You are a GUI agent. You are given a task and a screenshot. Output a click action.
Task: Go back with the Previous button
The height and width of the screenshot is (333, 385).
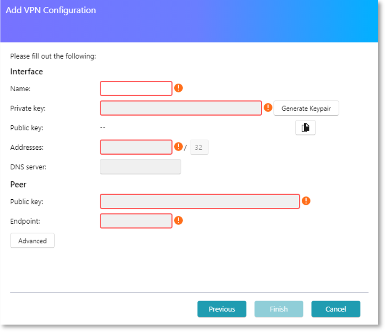pos(222,309)
